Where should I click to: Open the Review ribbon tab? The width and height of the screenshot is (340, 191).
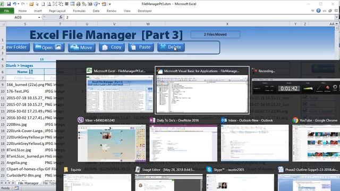click(x=112, y=11)
